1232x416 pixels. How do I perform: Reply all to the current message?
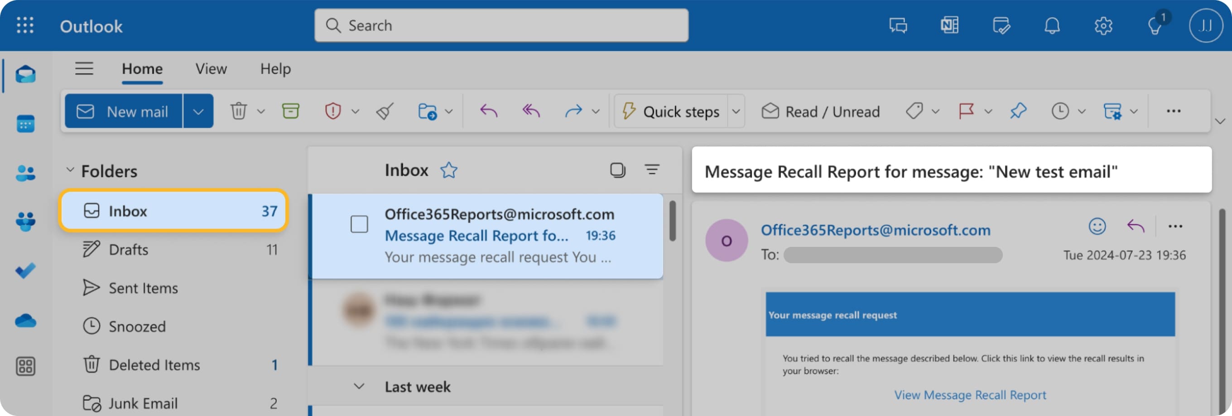[x=530, y=111]
